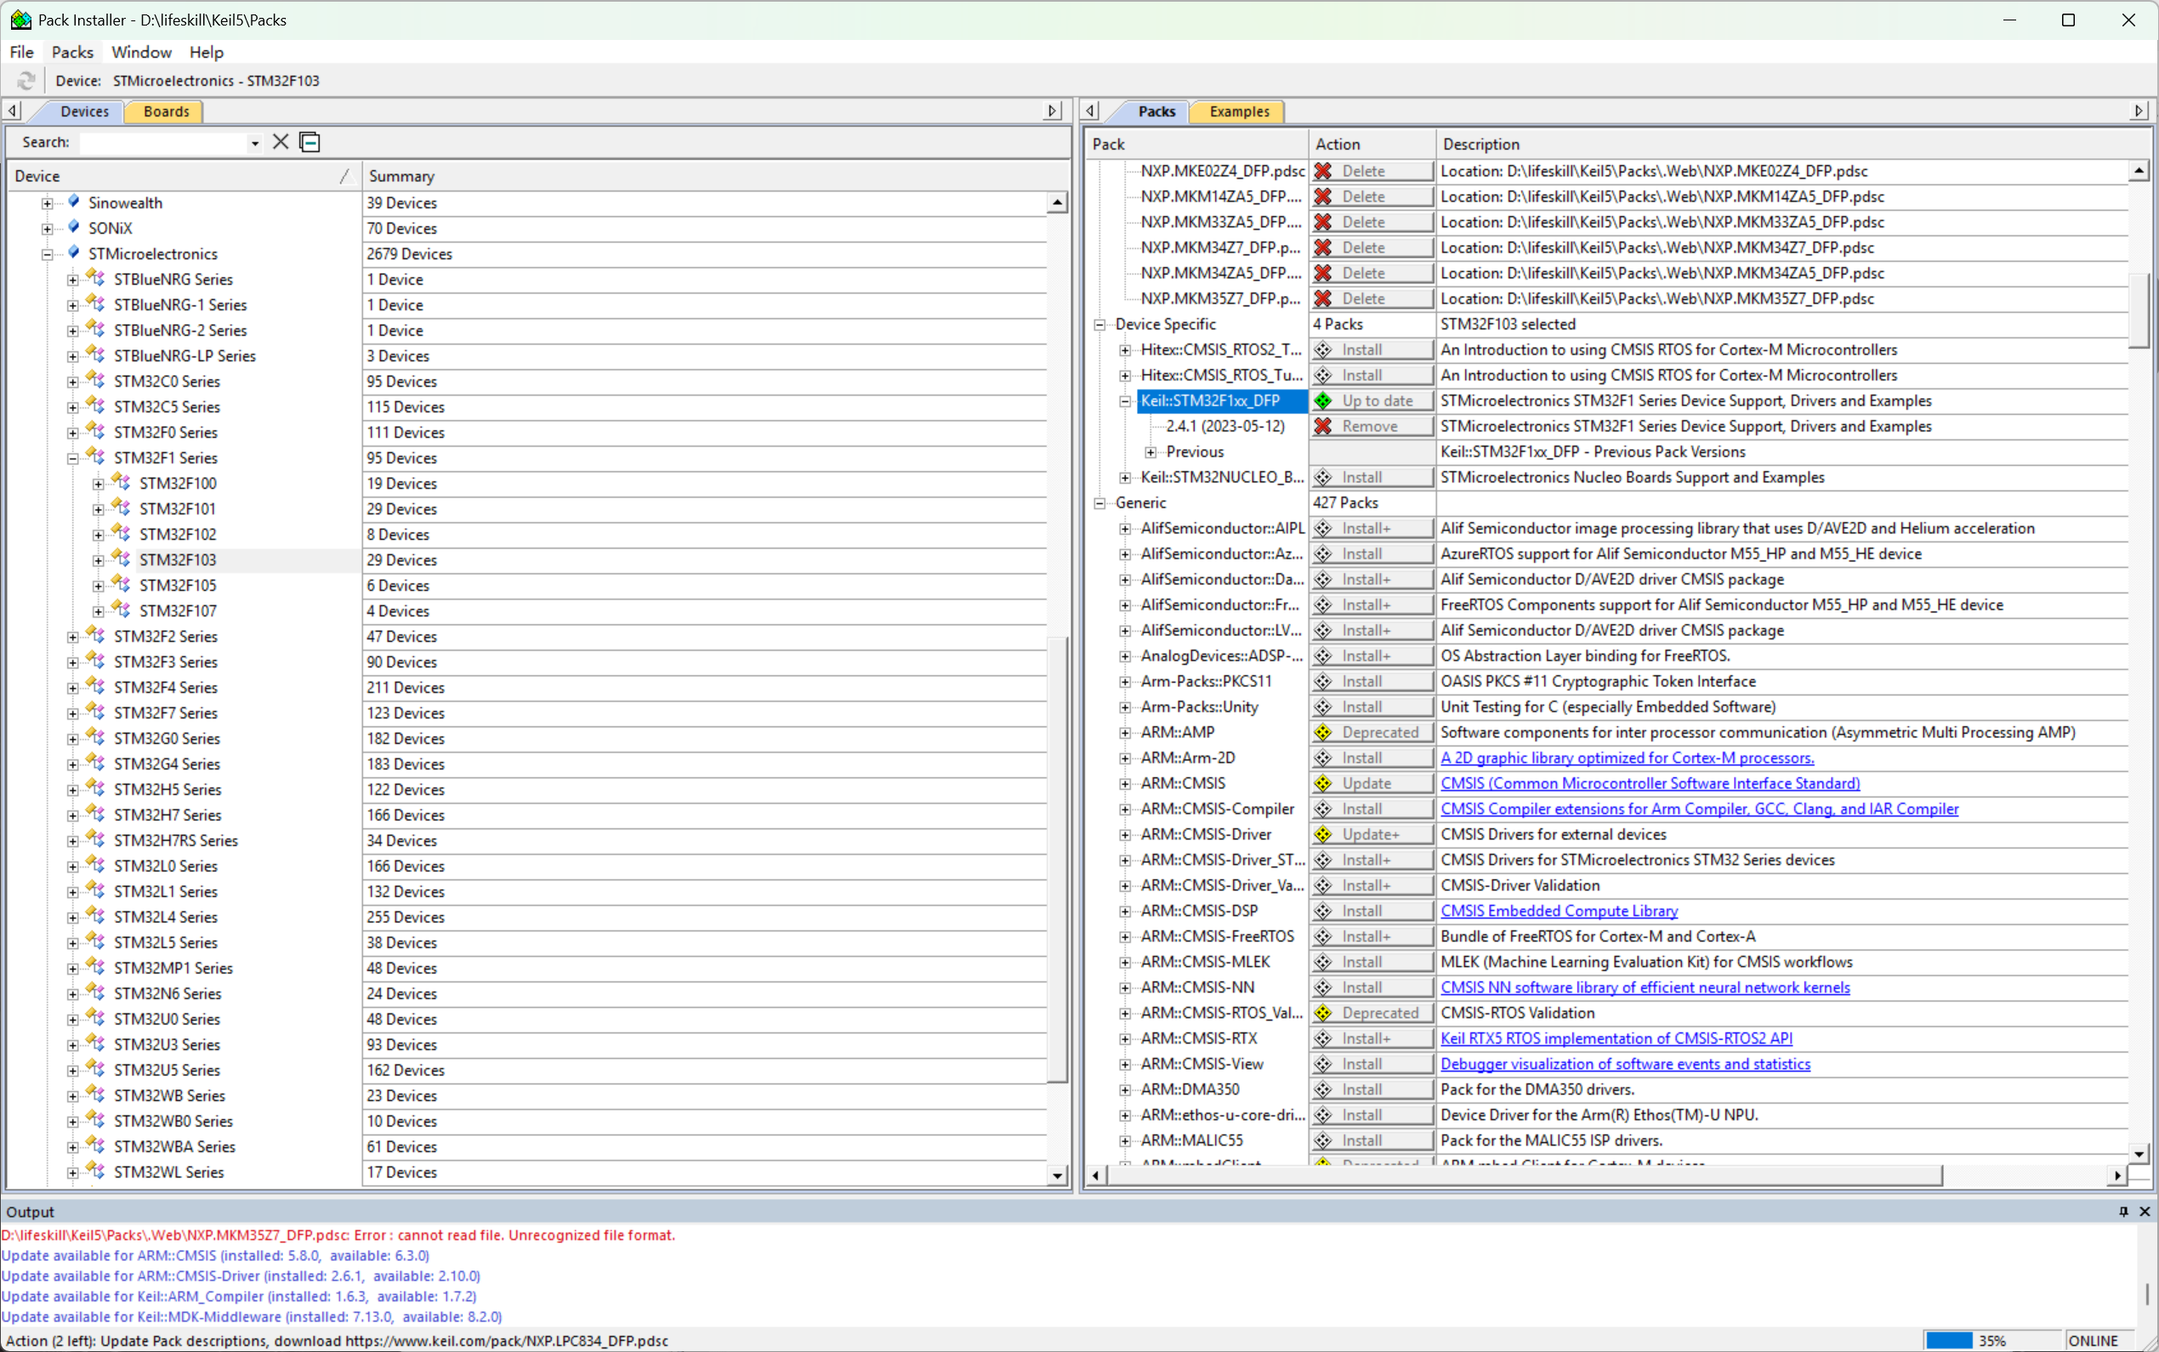Click the red X icon for NXP.MKE02Z4_DFP.pdsc

pos(1323,171)
